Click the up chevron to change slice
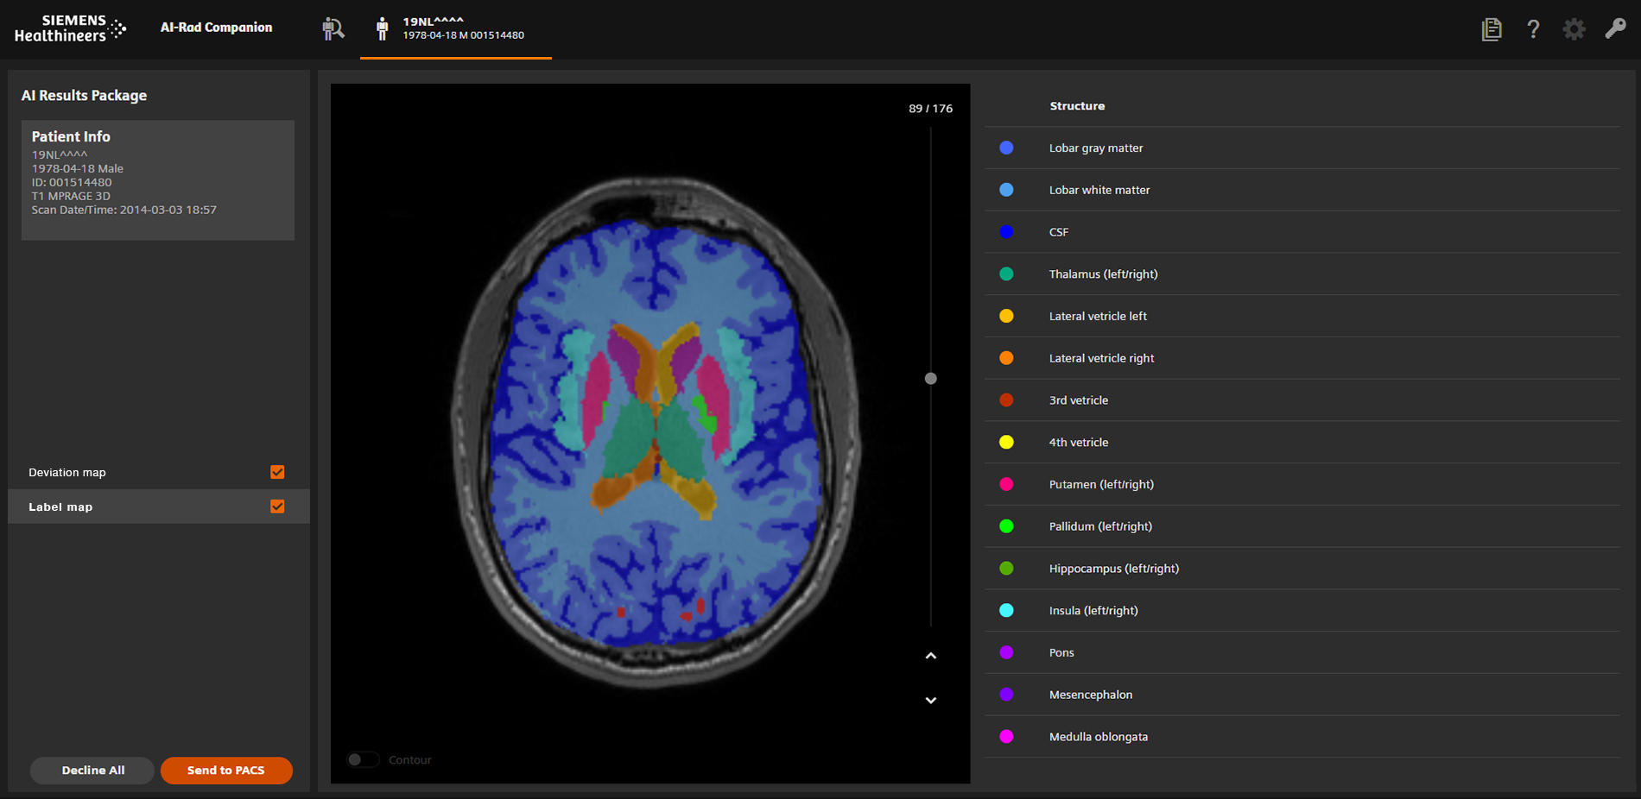 (x=930, y=656)
